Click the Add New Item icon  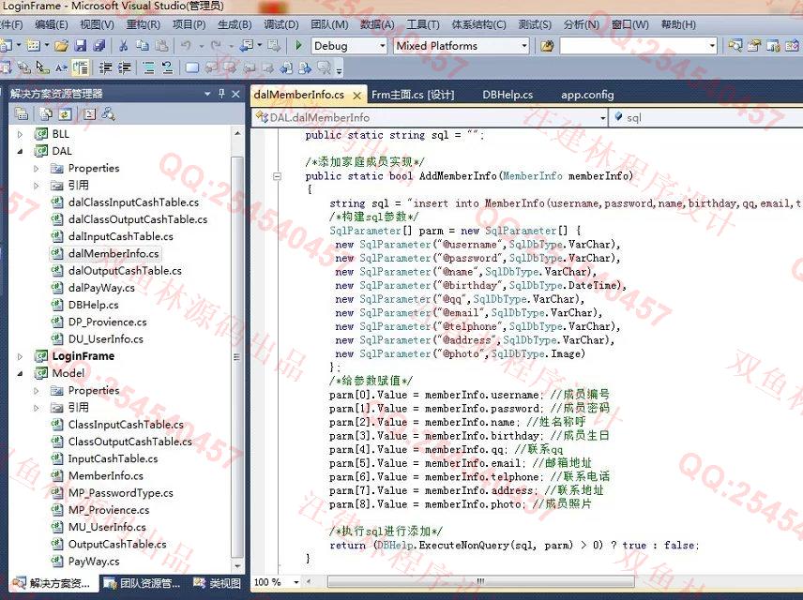point(34,46)
